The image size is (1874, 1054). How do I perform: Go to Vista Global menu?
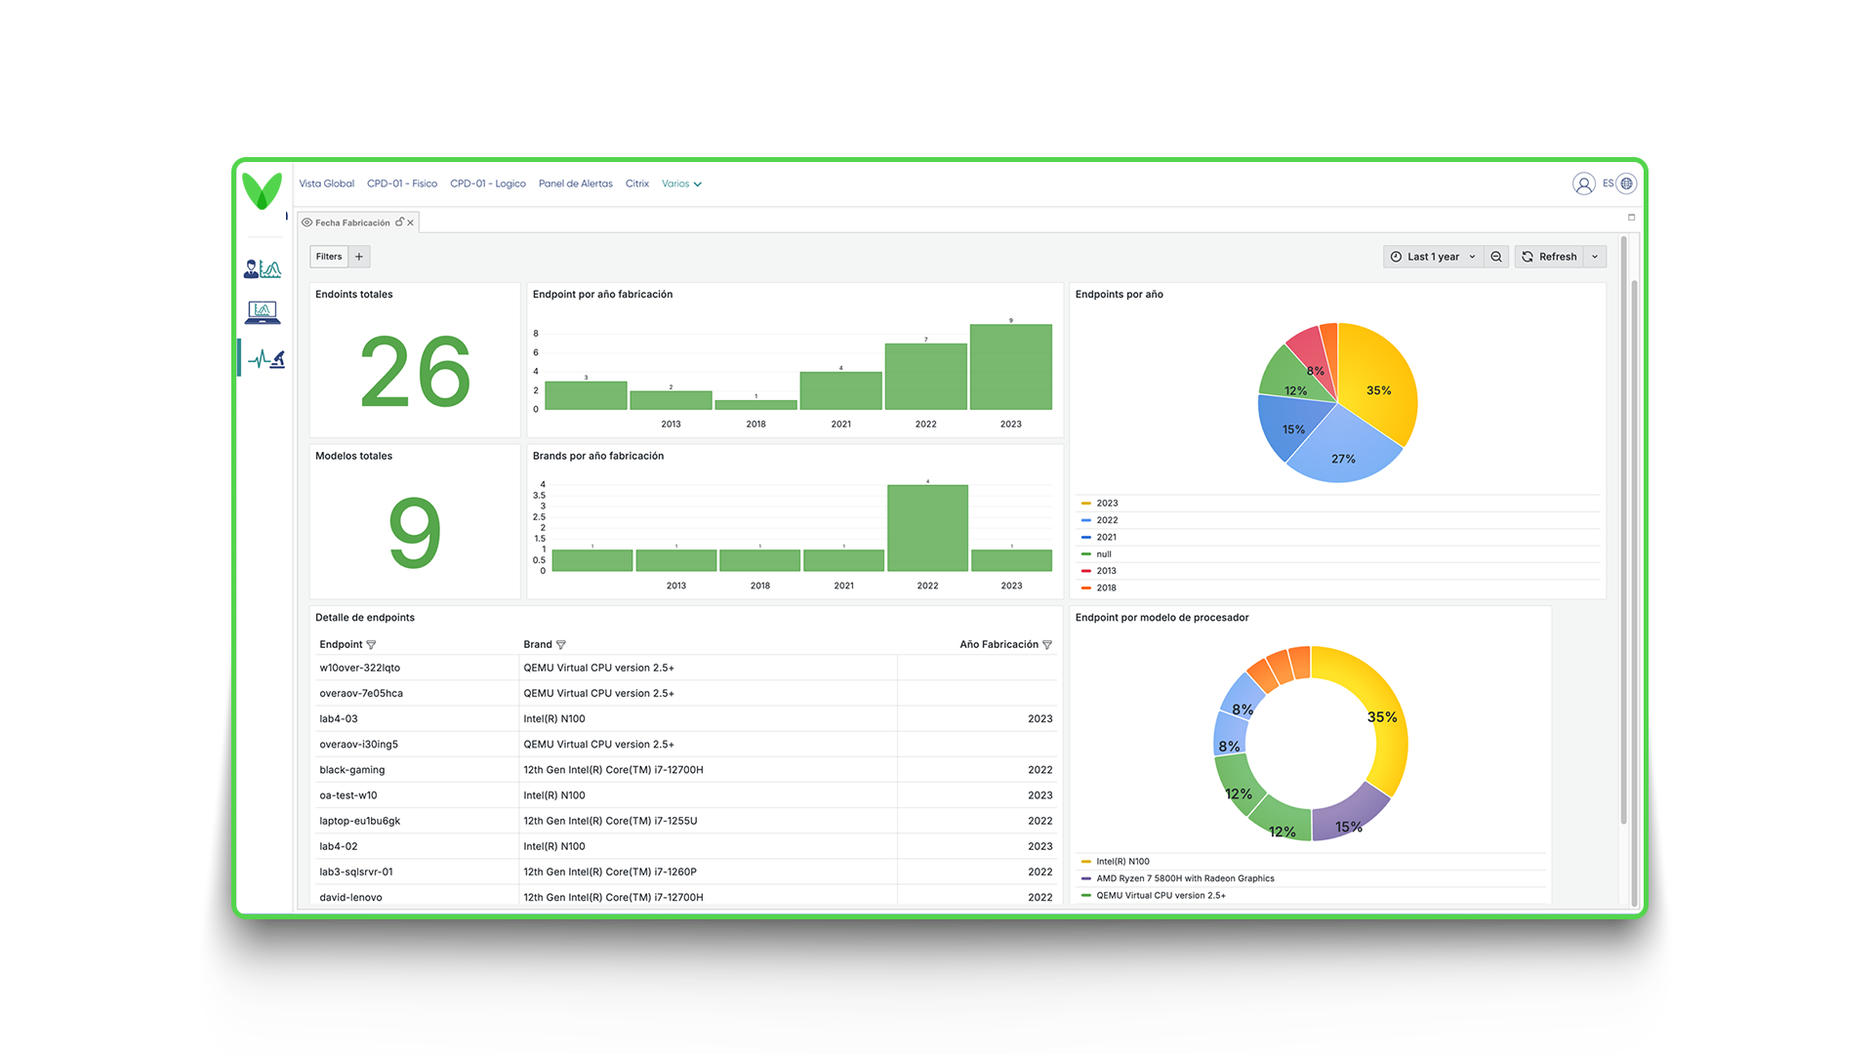[326, 183]
